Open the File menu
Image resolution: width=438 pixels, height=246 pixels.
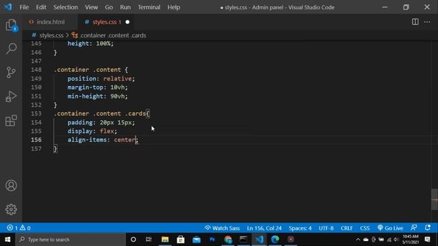point(24,8)
